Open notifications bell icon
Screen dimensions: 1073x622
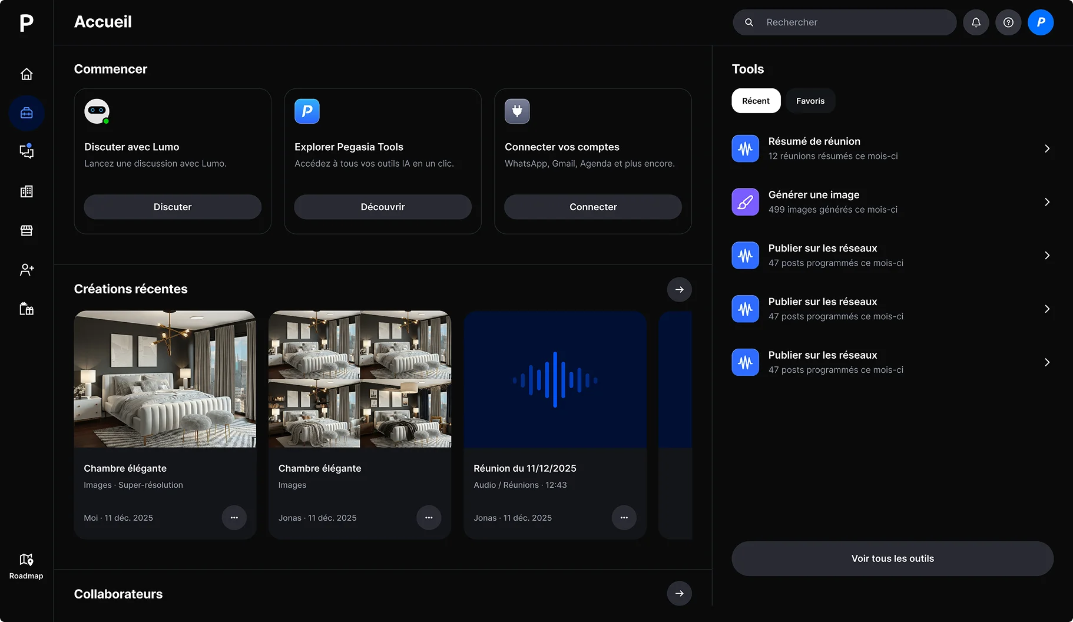976,22
